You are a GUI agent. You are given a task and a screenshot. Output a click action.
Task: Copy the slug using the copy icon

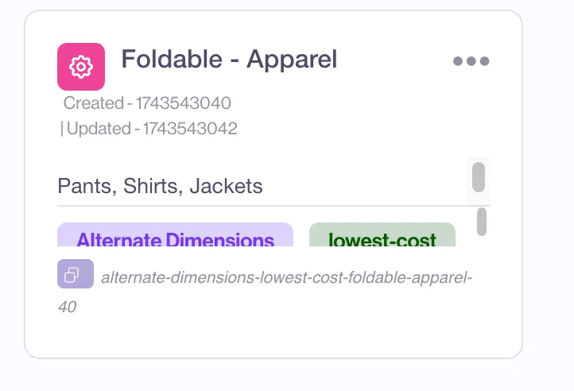tap(76, 274)
